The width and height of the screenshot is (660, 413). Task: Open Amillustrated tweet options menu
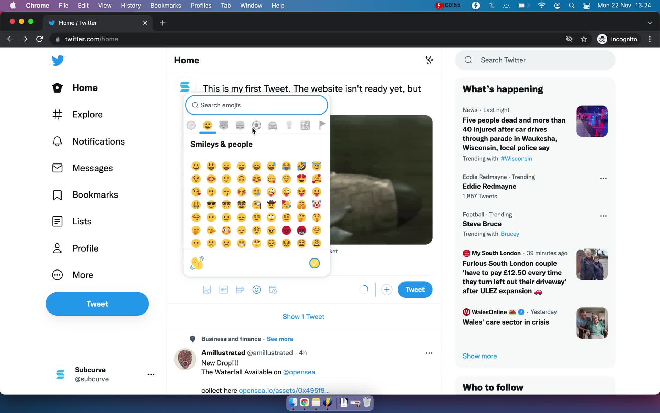point(429,353)
